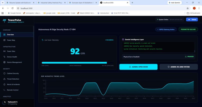The height and width of the screenshot is (107, 202).
Task: Click the Tower Sites broadcast icon
Action: point(4,51)
